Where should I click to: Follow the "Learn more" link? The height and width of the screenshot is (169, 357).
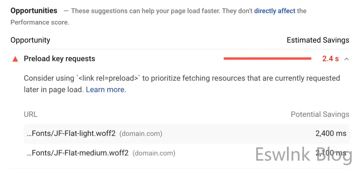pos(105,90)
